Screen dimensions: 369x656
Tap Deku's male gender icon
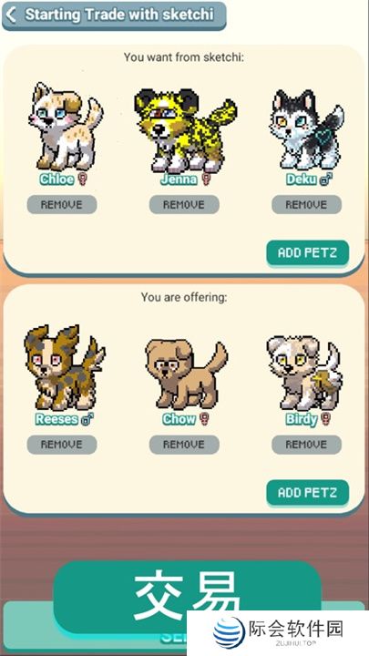click(326, 179)
